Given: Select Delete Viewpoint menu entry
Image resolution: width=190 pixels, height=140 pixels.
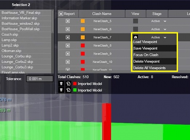Looking at the screenshot, I should [x=155, y=61].
